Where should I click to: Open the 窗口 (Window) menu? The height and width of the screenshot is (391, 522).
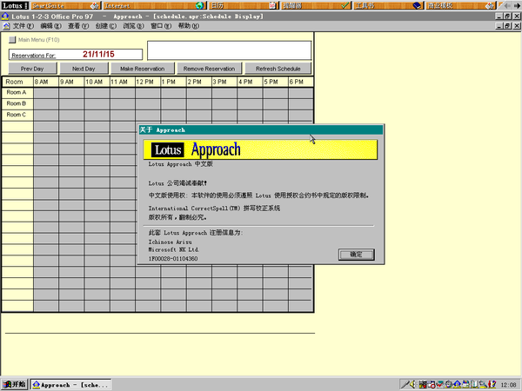161,26
